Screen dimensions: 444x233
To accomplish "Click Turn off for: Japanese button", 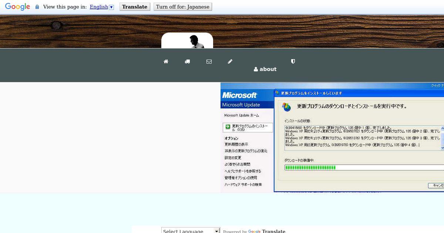I will click(x=183, y=7).
